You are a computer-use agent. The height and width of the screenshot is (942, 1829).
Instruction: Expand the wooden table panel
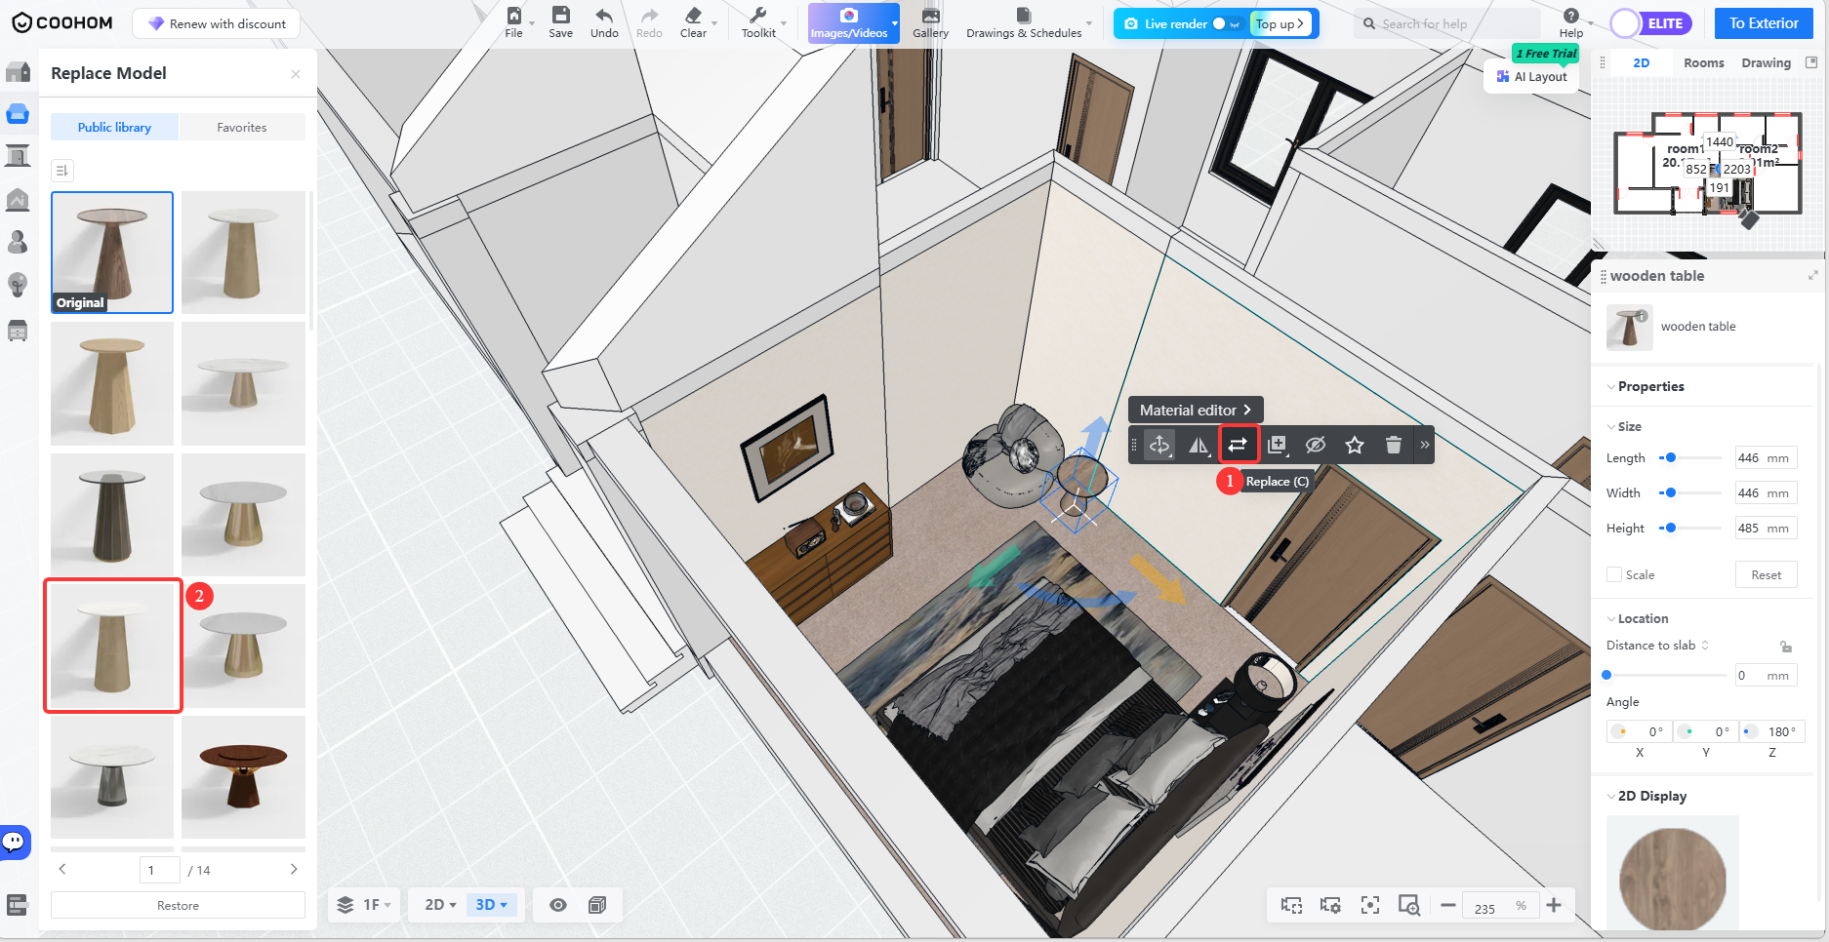click(x=1813, y=276)
